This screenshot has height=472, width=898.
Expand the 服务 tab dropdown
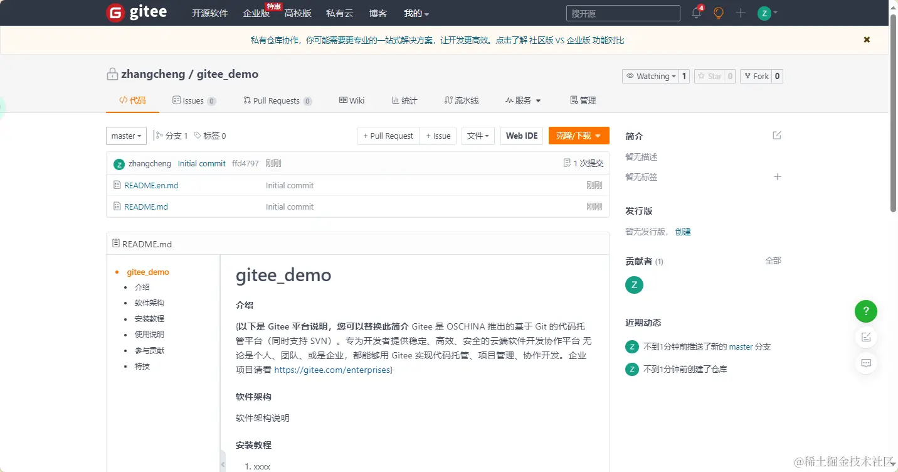[523, 100]
